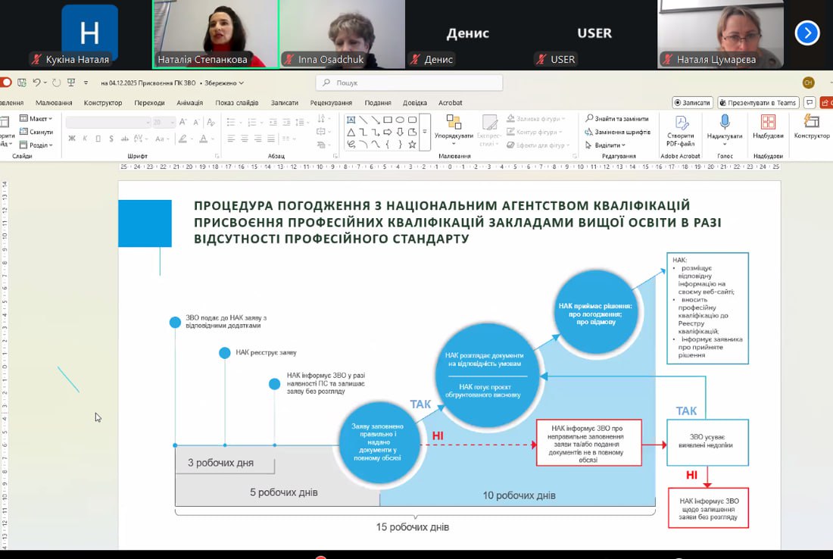Click the line spacing icon

click(300, 122)
